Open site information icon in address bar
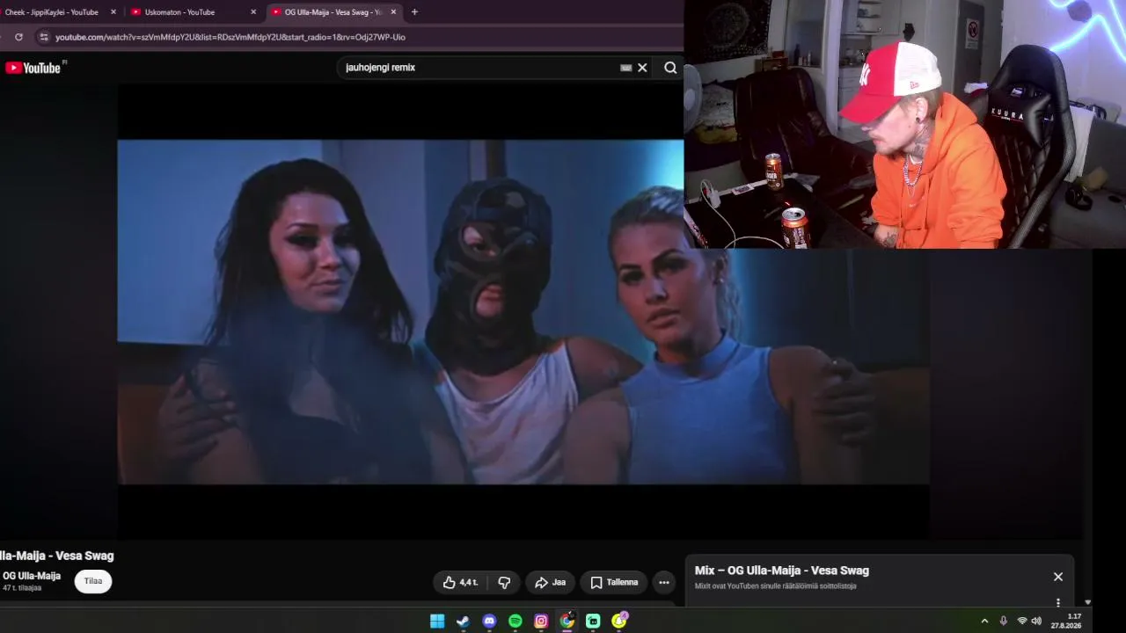 point(43,37)
